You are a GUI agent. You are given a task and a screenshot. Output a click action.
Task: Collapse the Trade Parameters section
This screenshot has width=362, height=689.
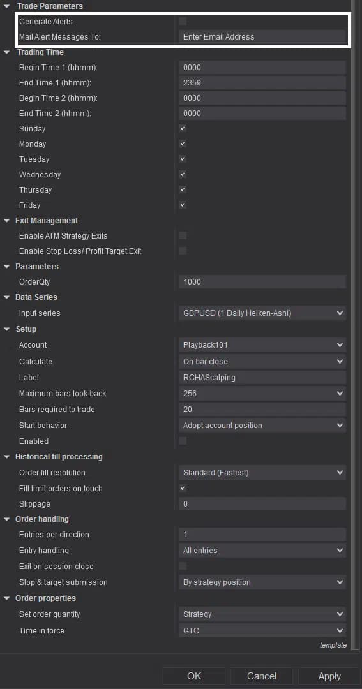pyautogui.click(x=6, y=6)
